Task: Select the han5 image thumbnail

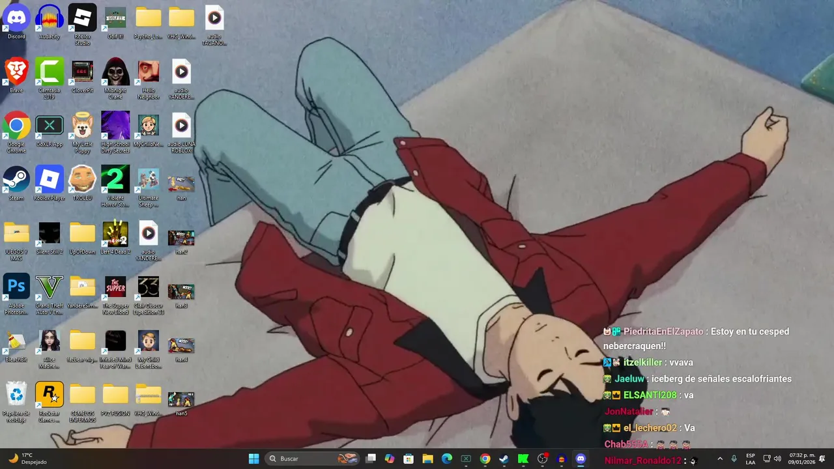Action: coord(181,399)
